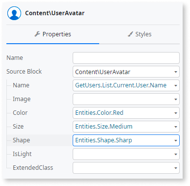Viewport: 190px width, 186px height.
Task: Click the Content\UserAvatar header title
Action: [54, 13]
